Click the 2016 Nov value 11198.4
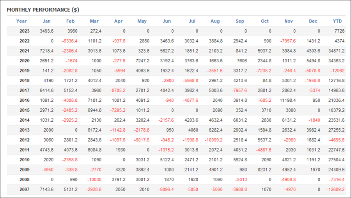 coord(288,101)
